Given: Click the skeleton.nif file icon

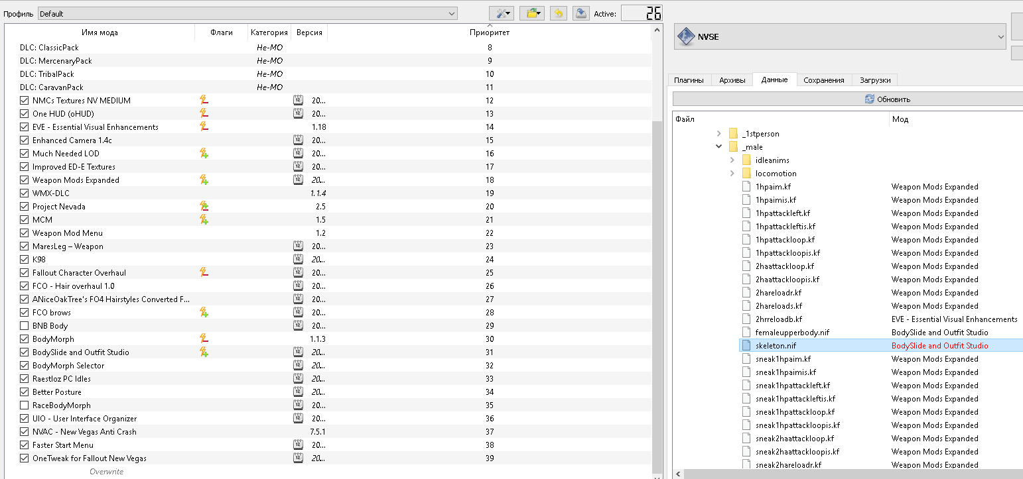Looking at the screenshot, I should pyautogui.click(x=746, y=346).
